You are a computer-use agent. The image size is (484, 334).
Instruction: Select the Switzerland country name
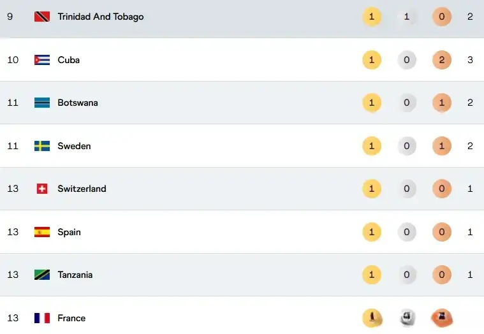82,189
